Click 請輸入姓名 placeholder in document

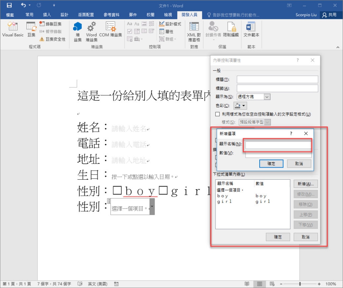[x=129, y=129]
